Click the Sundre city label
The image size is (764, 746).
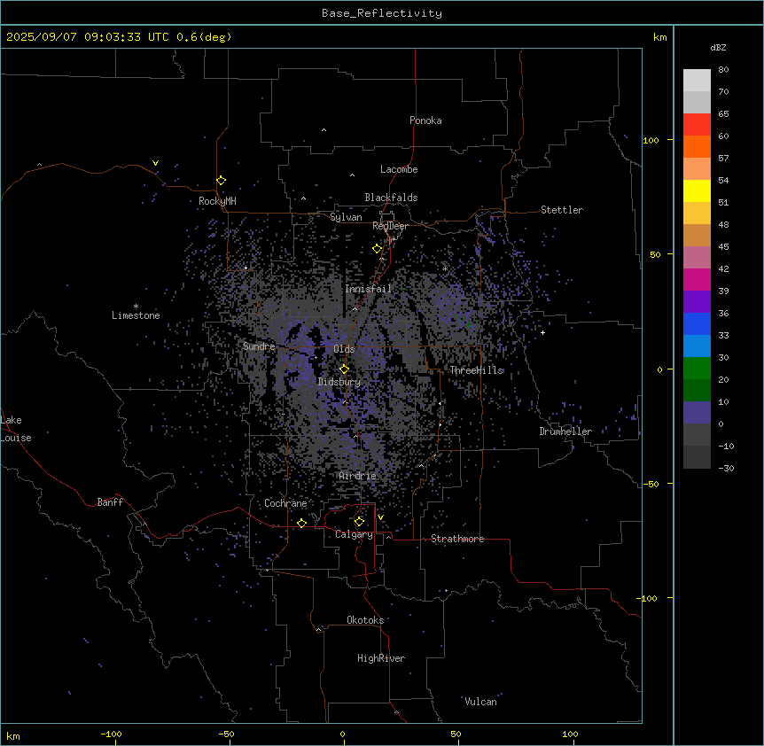(259, 346)
